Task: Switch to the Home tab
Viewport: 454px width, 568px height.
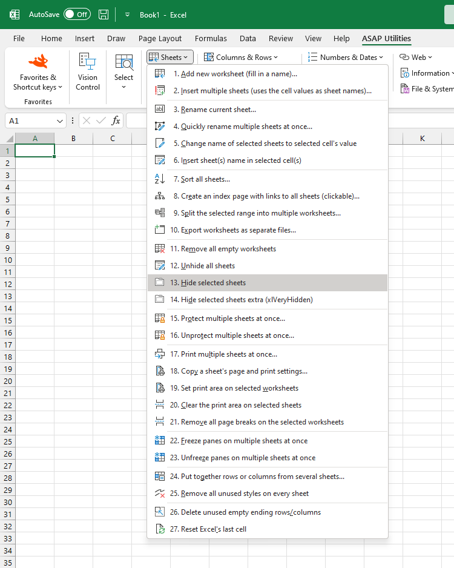Action: coord(51,38)
